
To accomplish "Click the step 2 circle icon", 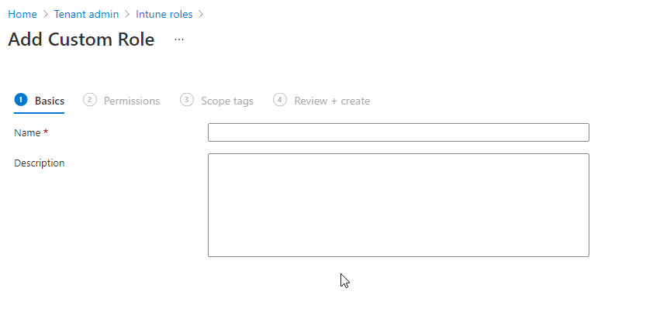I will click(x=90, y=100).
